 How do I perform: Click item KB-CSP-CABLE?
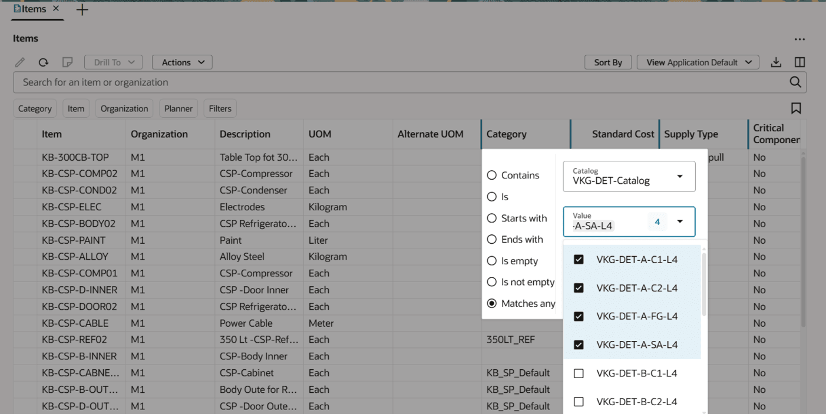(x=75, y=323)
